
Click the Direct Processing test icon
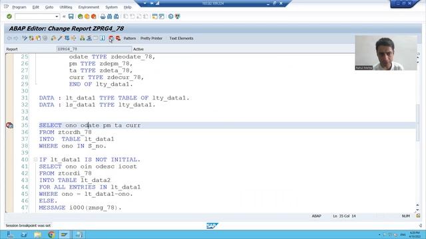(x=67, y=39)
